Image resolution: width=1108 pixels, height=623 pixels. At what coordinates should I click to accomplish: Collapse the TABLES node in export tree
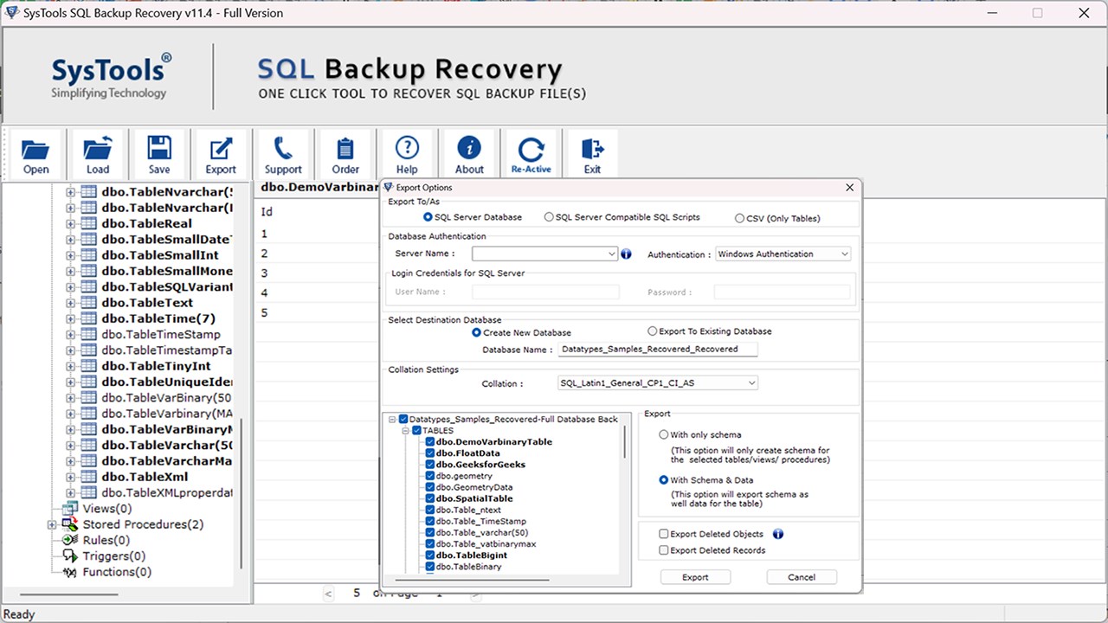point(405,431)
